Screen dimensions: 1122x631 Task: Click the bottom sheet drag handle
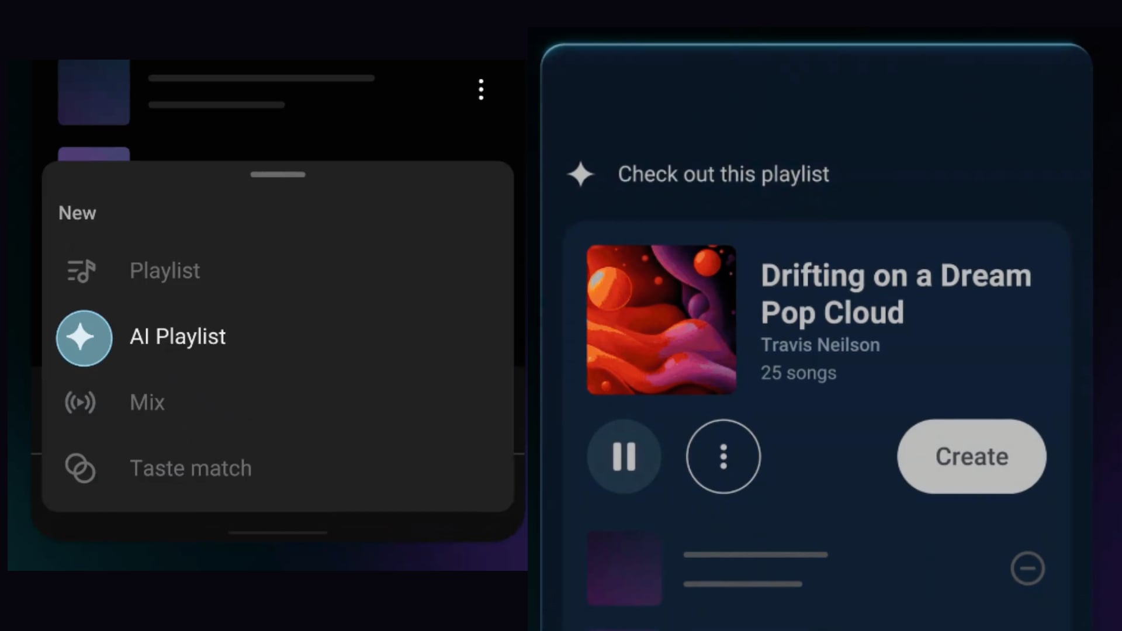click(278, 175)
